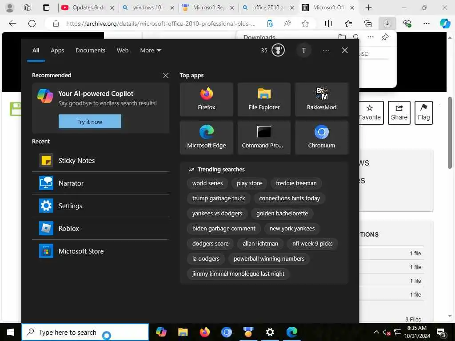
Task: Open Settings gear on the taskbar
Action: (x=270, y=332)
